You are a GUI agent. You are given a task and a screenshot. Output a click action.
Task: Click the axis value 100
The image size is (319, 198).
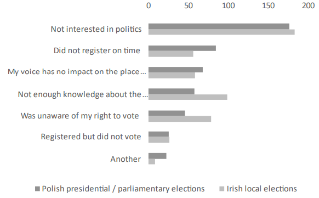(229, 5)
